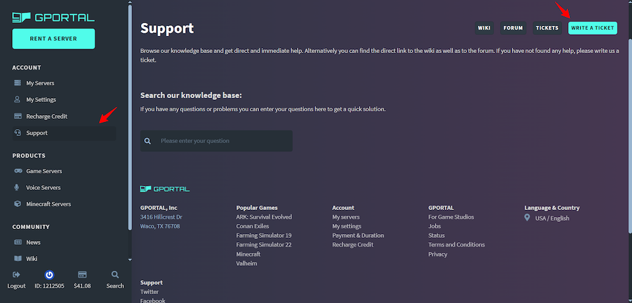Select Support in the sidebar
Viewport: 632px width, 303px height.
point(64,133)
